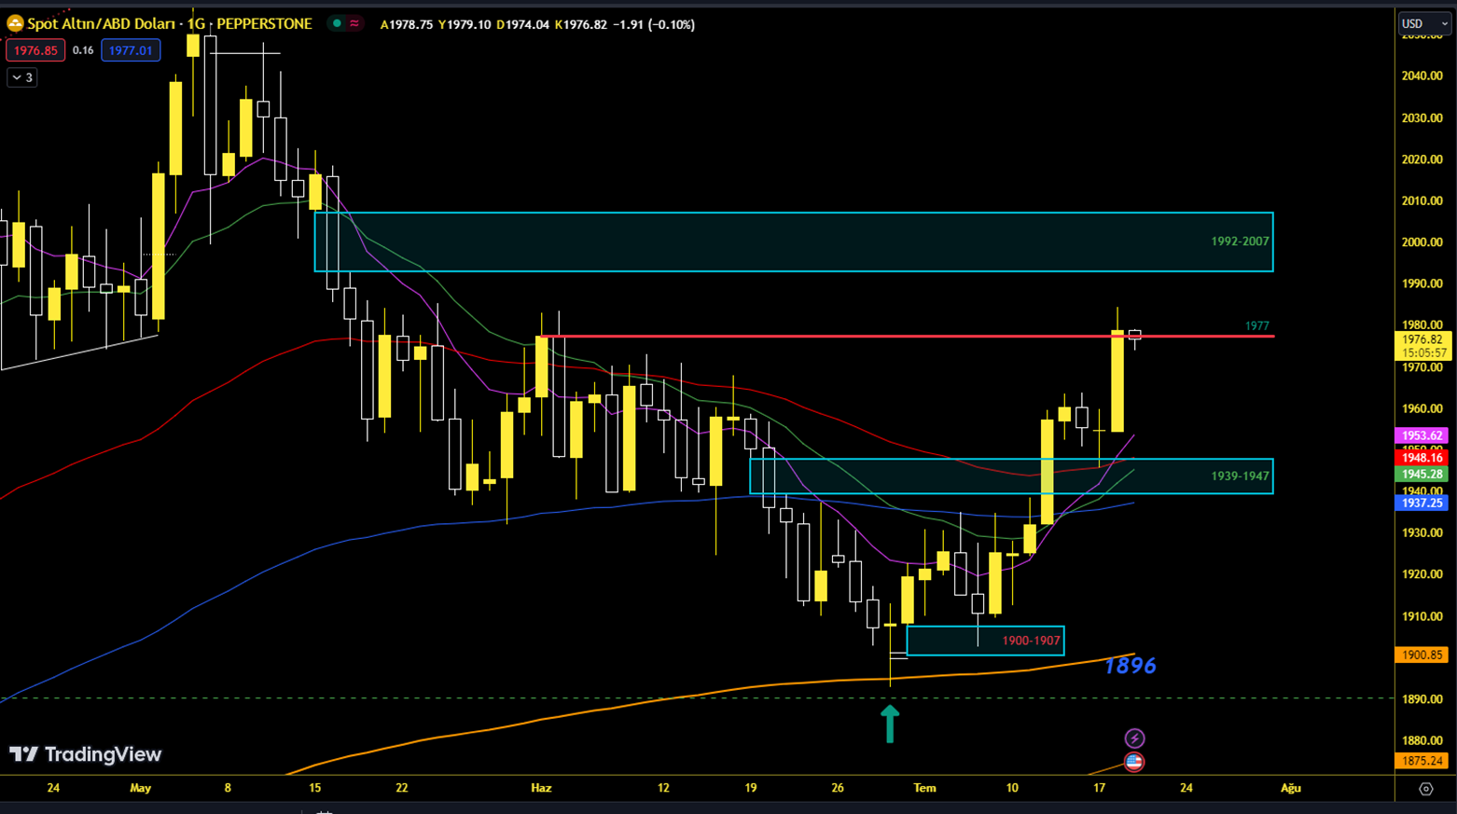Select the 1939-1947 zone label
The width and height of the screenshot is (1457, 814).
tap(1240, 476)
